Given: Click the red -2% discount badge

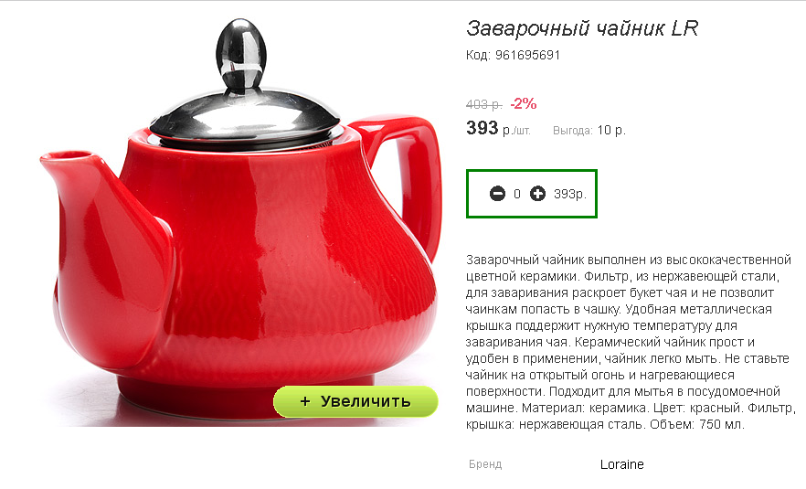Looking at the screenshot, I should [524, 103].
